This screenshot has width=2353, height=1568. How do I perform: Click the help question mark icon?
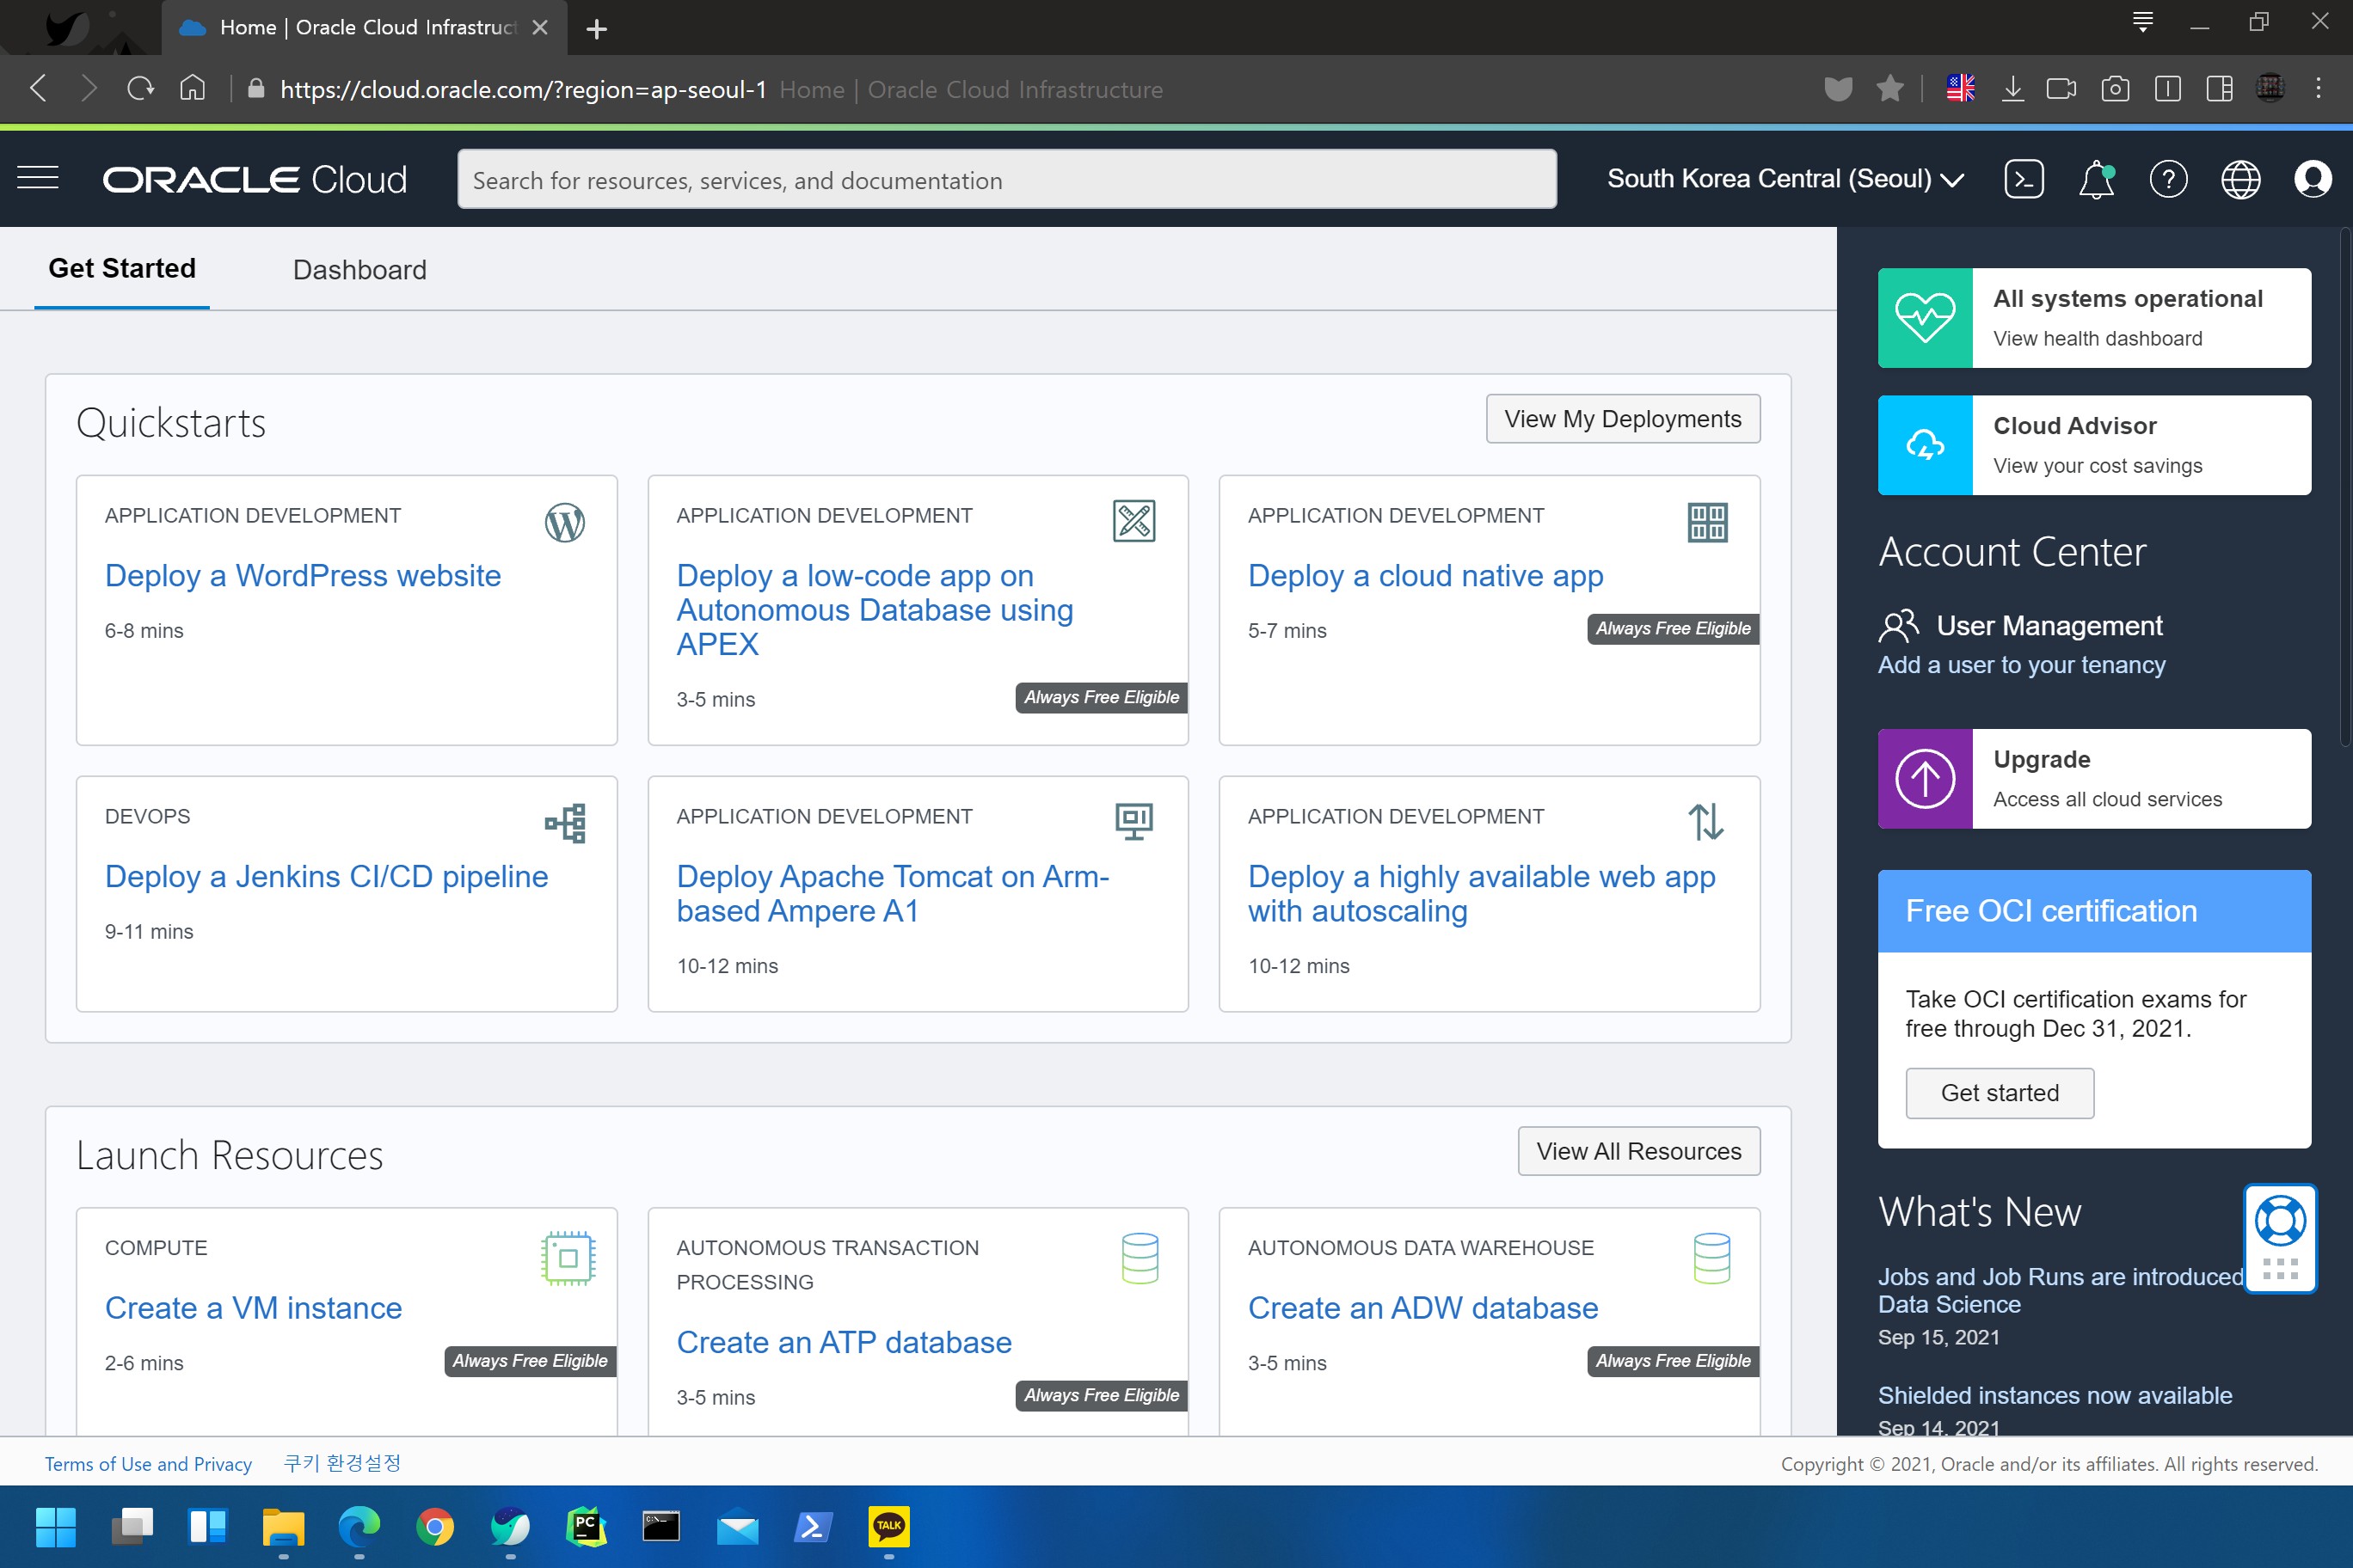click(x=2168, y=180)
